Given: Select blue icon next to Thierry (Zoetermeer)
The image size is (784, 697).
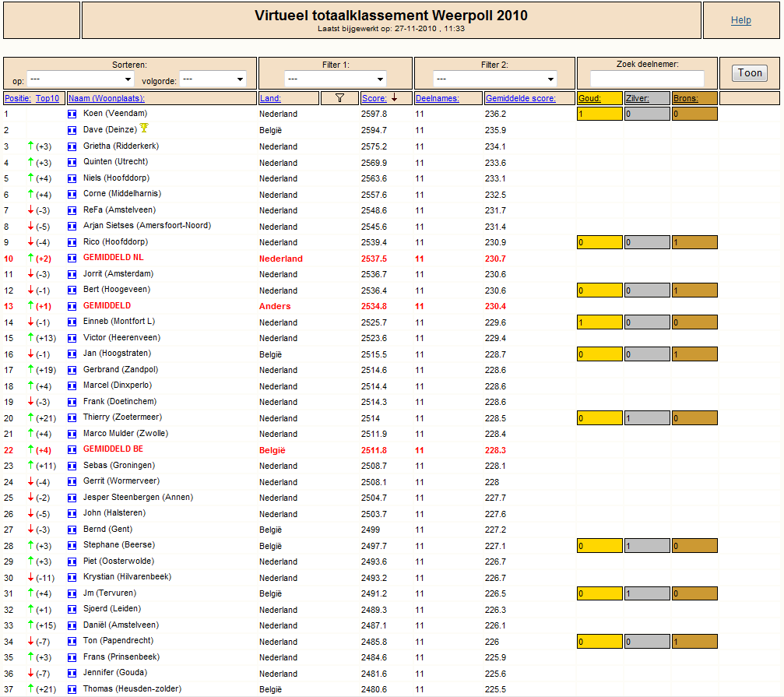Looking at the screenshot, I should [x=72, y=418].
